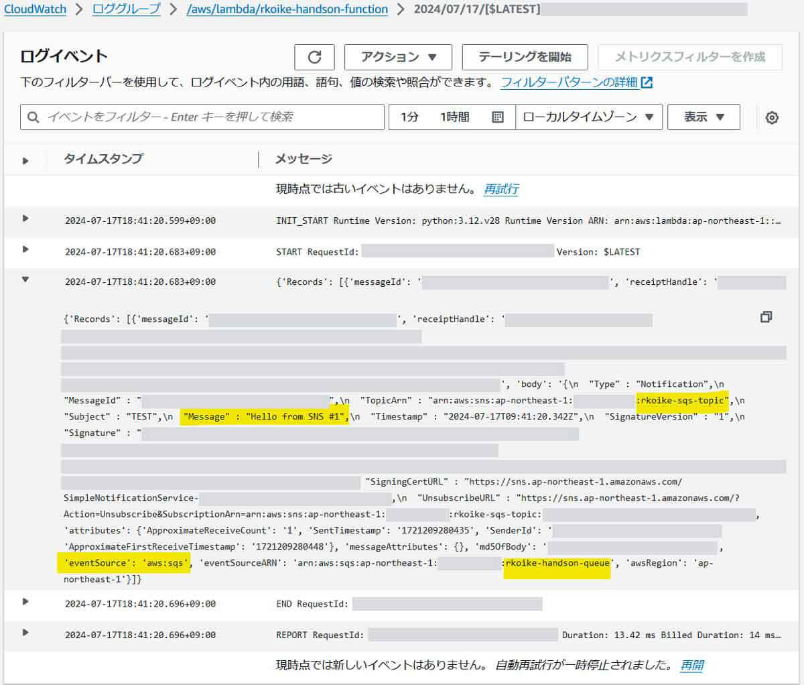This screenshot has height=685, width=804.
Task: Expand the START RequestId log event row
Action: (25, 249)
